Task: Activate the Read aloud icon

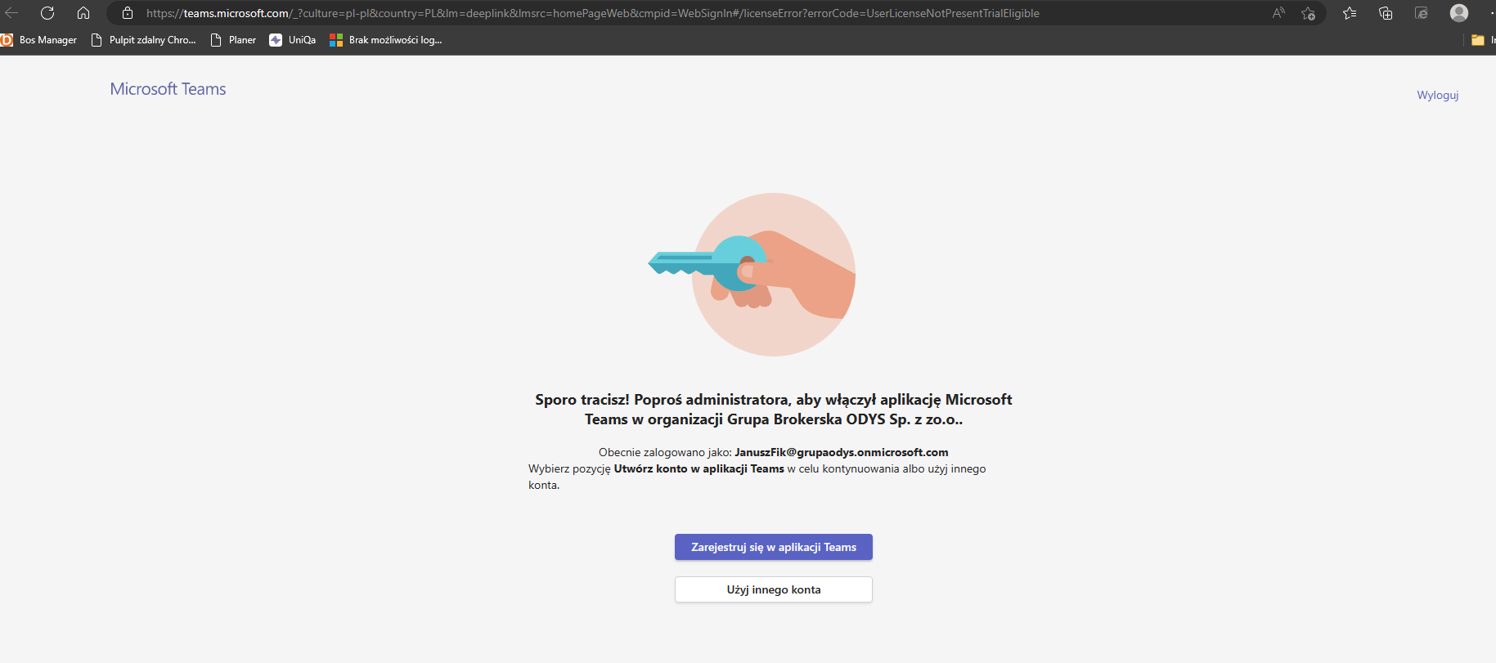Action: (1278, 13)
